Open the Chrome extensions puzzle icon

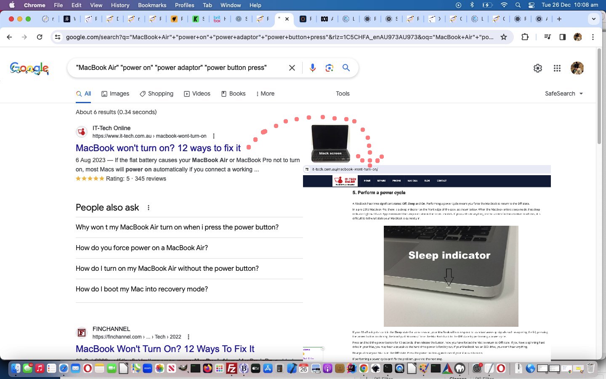(525, 37)
